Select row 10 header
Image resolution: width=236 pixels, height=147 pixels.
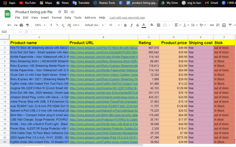coord(5,84)
